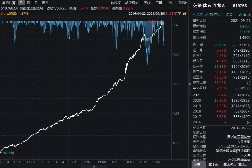Add fund with the plus icon
The height and width of the screenshot is (168, 252).
[x=249, y=15]
